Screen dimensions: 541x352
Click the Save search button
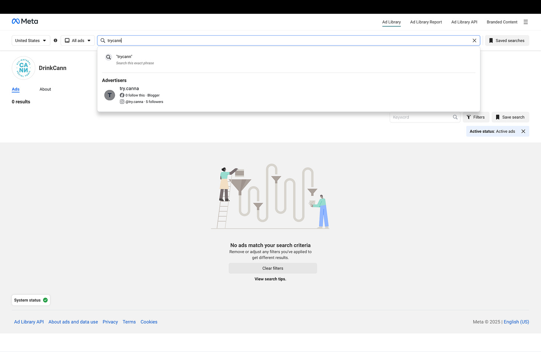point(510,117)
